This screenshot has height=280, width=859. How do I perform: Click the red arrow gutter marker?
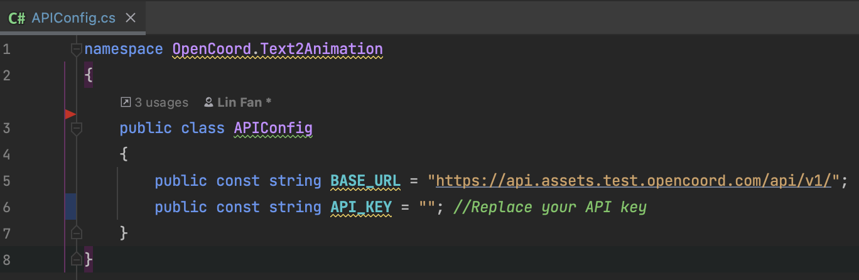pyautogui.click(x=70, y=114)
